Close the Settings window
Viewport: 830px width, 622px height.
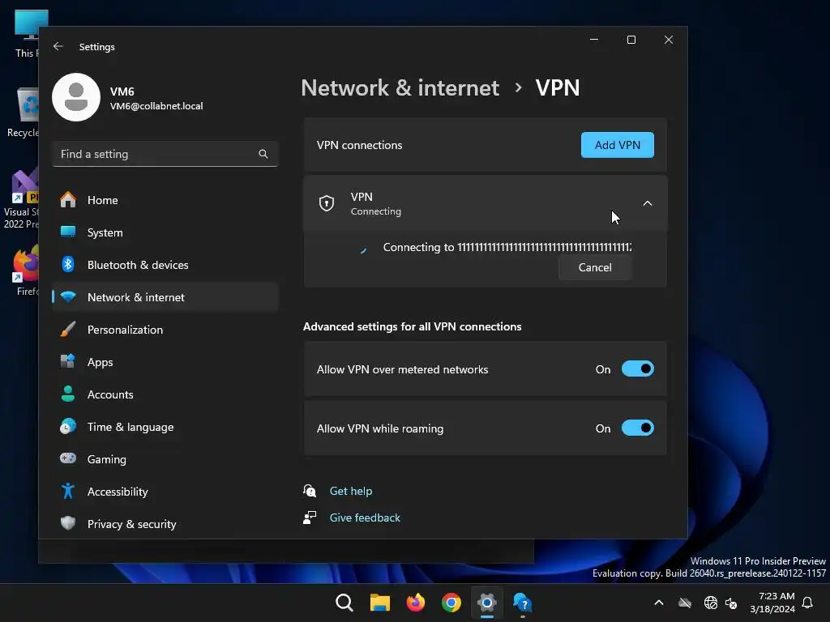[x=669, y=40]
